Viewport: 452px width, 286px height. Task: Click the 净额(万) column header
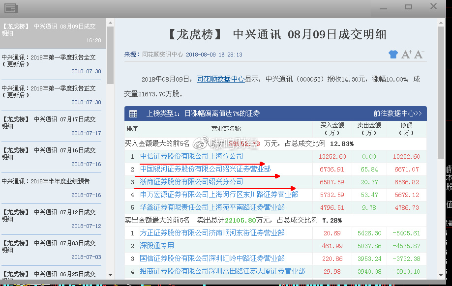(x=406, y=129)
